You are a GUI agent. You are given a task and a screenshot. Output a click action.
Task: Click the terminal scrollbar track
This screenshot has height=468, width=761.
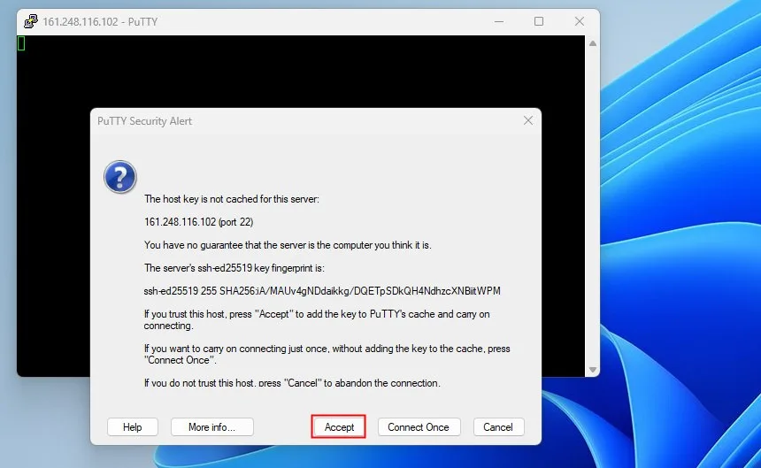pos(593,206)
